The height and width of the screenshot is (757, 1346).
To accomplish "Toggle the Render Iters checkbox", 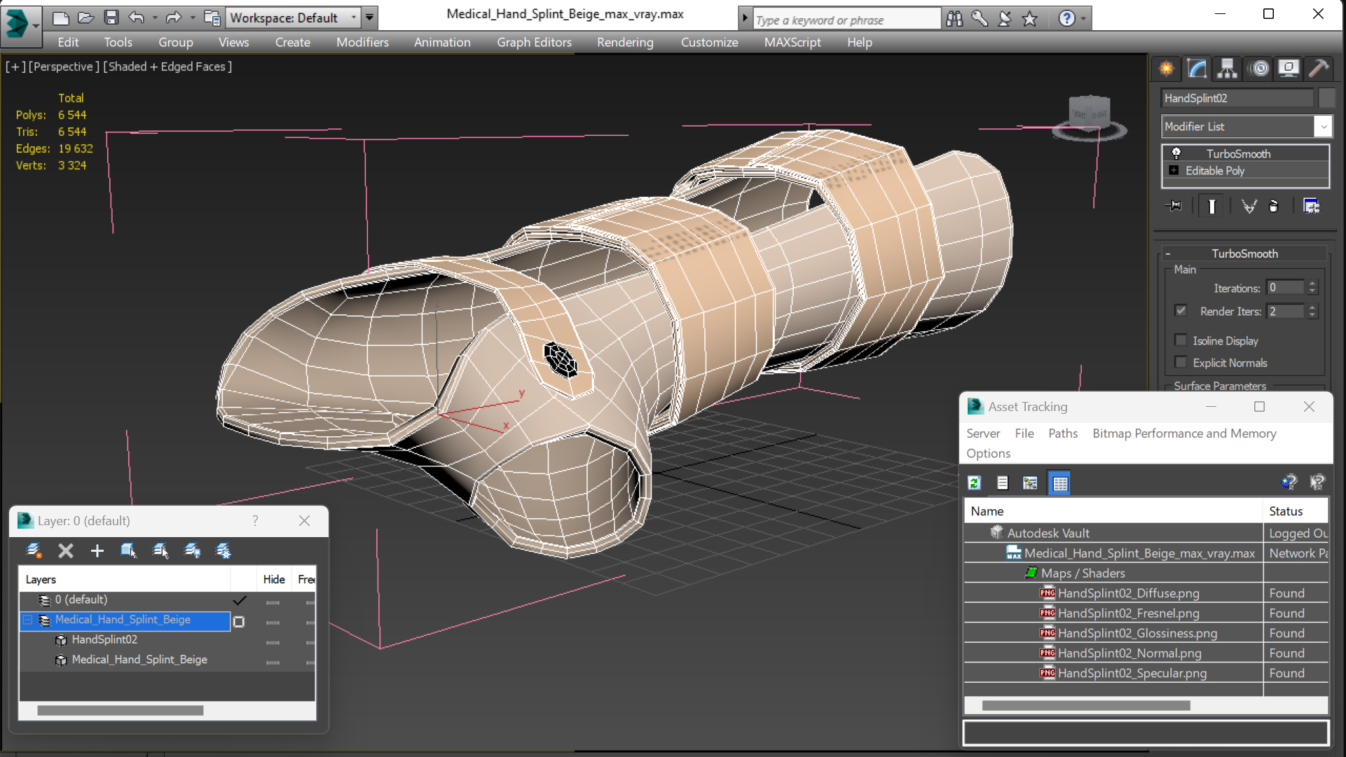I will pos(1181,310).
